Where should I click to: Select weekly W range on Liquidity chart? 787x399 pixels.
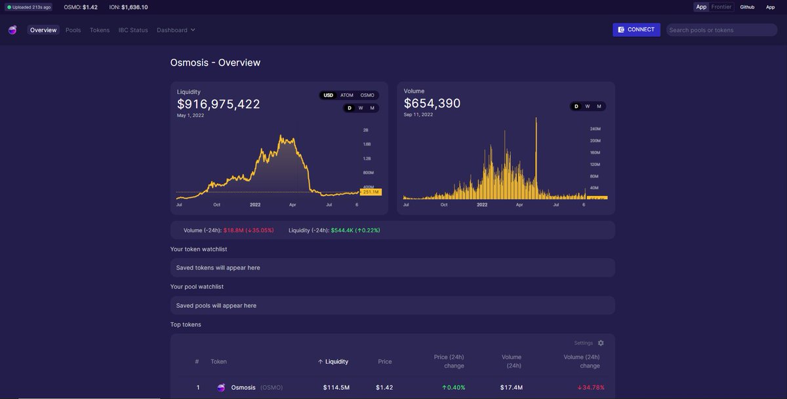(x=361, y=108)
